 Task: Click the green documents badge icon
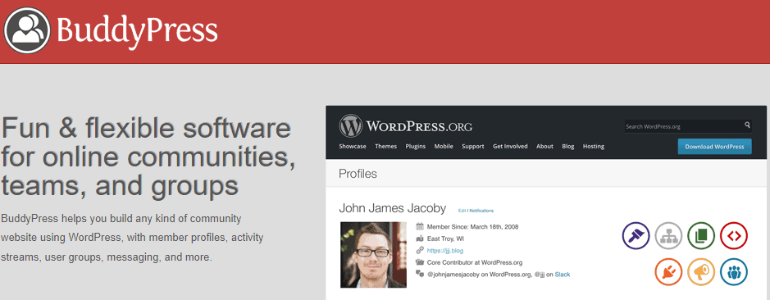pos(701,236)
